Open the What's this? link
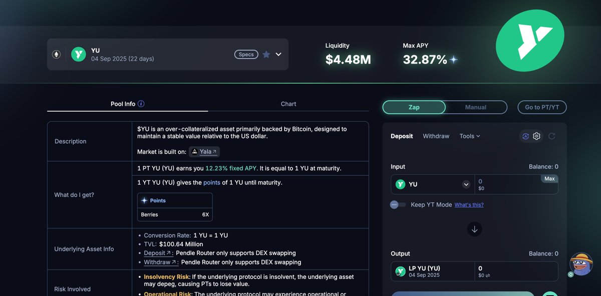Screen dimensions: 601x296 pos(469,205)
